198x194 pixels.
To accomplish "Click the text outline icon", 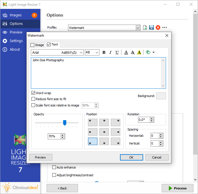I will click(x=133, y=52).
